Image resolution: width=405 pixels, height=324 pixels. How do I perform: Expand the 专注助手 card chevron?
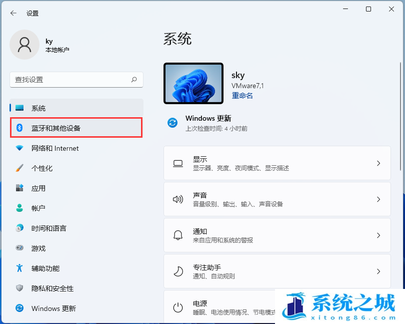[x=378, y=271]
